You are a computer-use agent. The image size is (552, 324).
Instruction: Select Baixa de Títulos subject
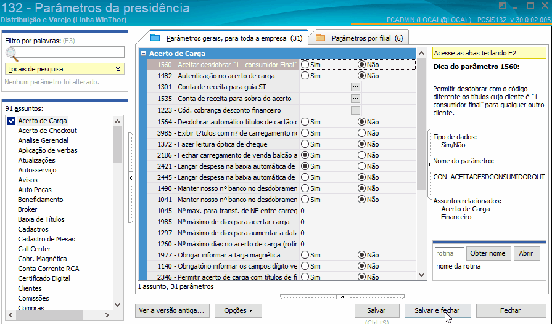tap(41, 219)
